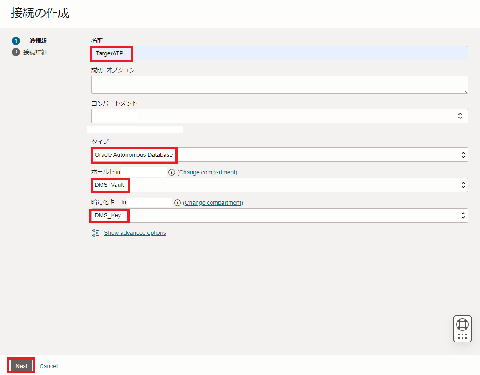
Task: Open the コンパートメント dropdown
Action: 279,116
